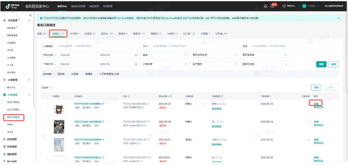Open the 目标交期 date type selector
Image resolution: width=348 pixels, height=165 pixels.
click(50, 55)
